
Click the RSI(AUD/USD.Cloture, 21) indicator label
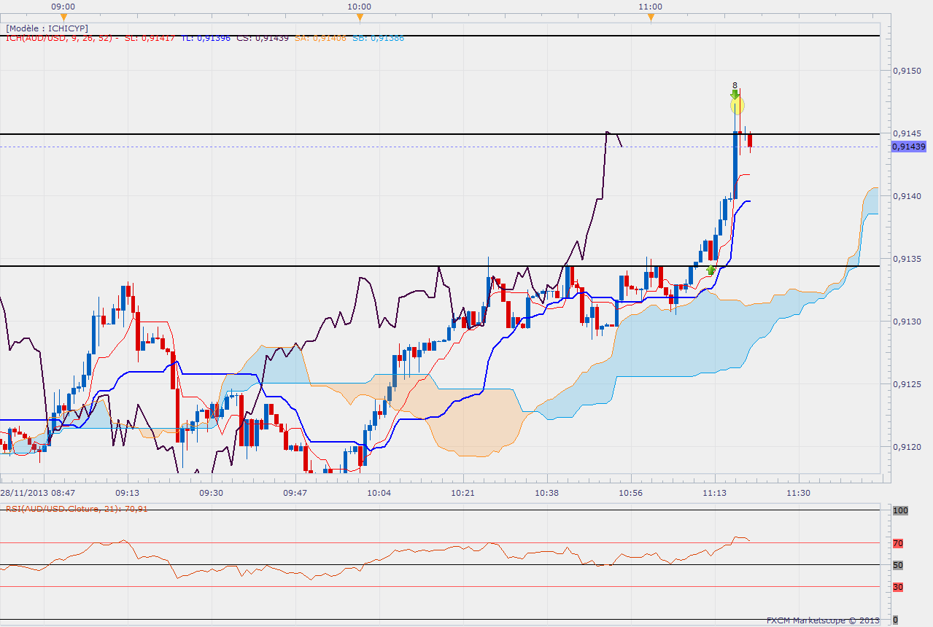[76, 509]
